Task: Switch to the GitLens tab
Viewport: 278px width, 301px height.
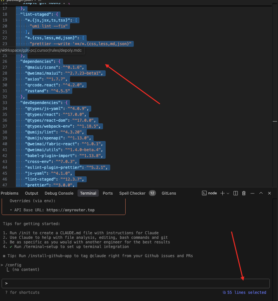Action: (x=169, y=193)
